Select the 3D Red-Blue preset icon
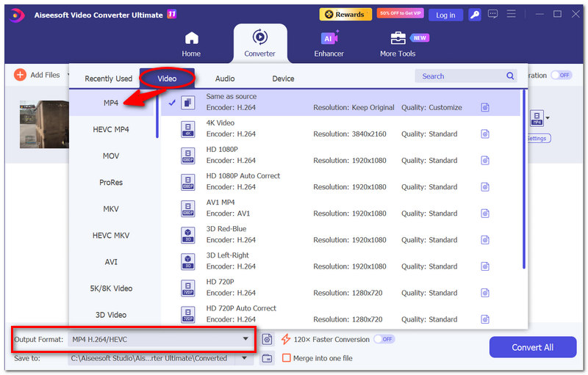Screen dimensions: 588x375 188,235
